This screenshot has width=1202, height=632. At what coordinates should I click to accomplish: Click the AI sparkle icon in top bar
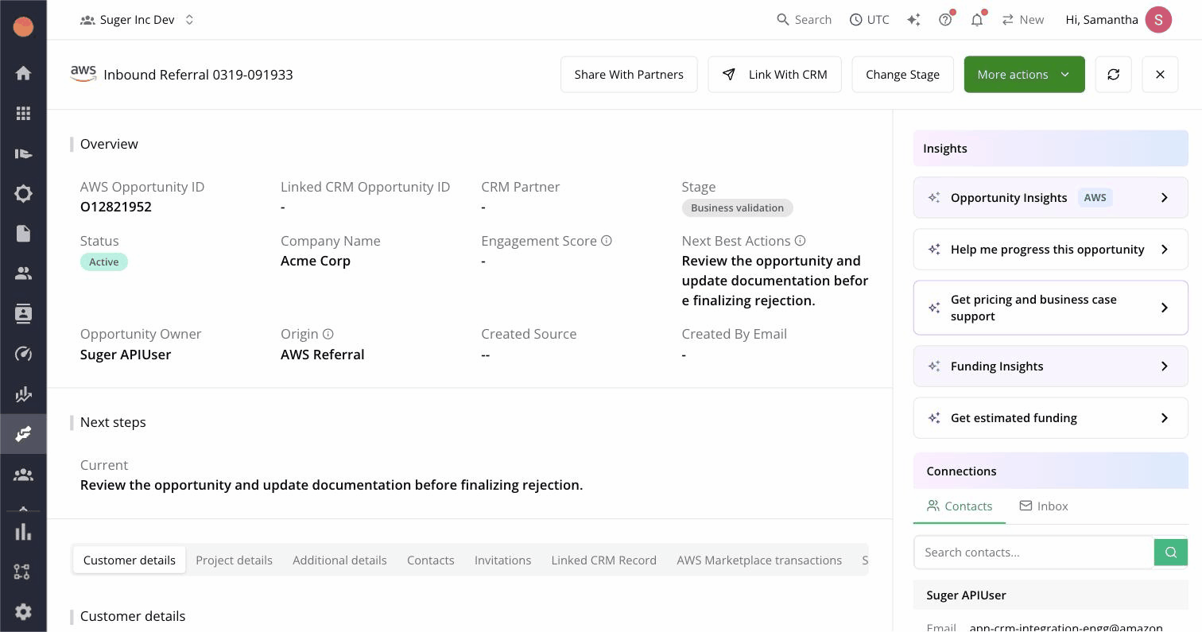tap(913, 20)
